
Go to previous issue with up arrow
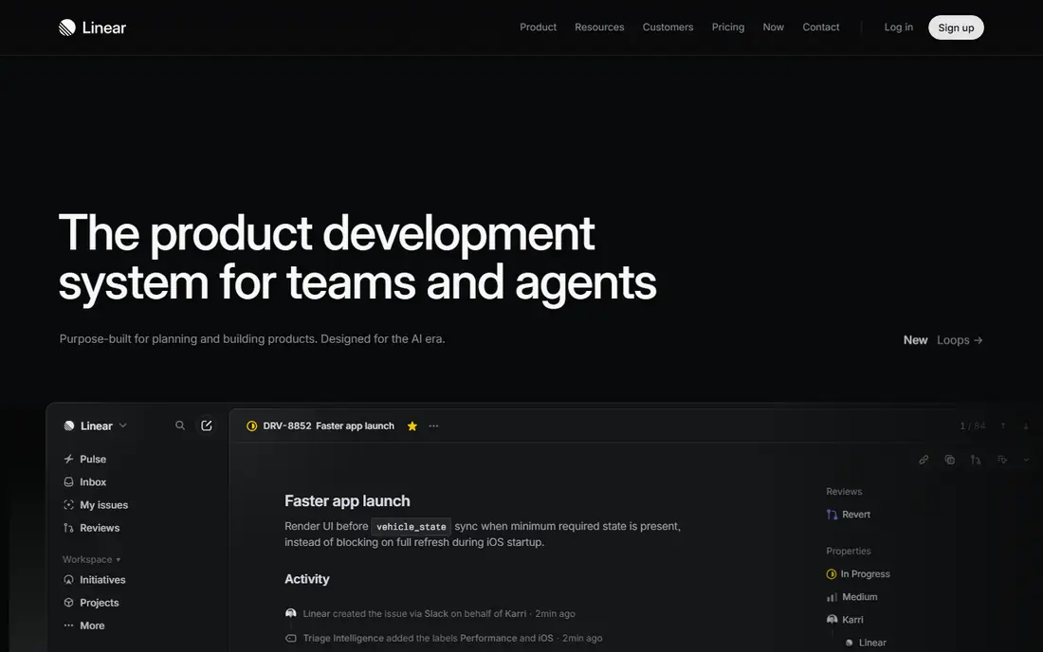pyautogui.click(x=1003, y=426)
